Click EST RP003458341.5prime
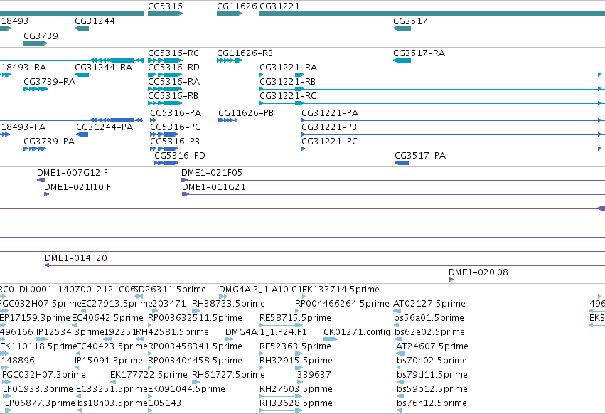This screenshot has height=414, width=605. [196, 347]
